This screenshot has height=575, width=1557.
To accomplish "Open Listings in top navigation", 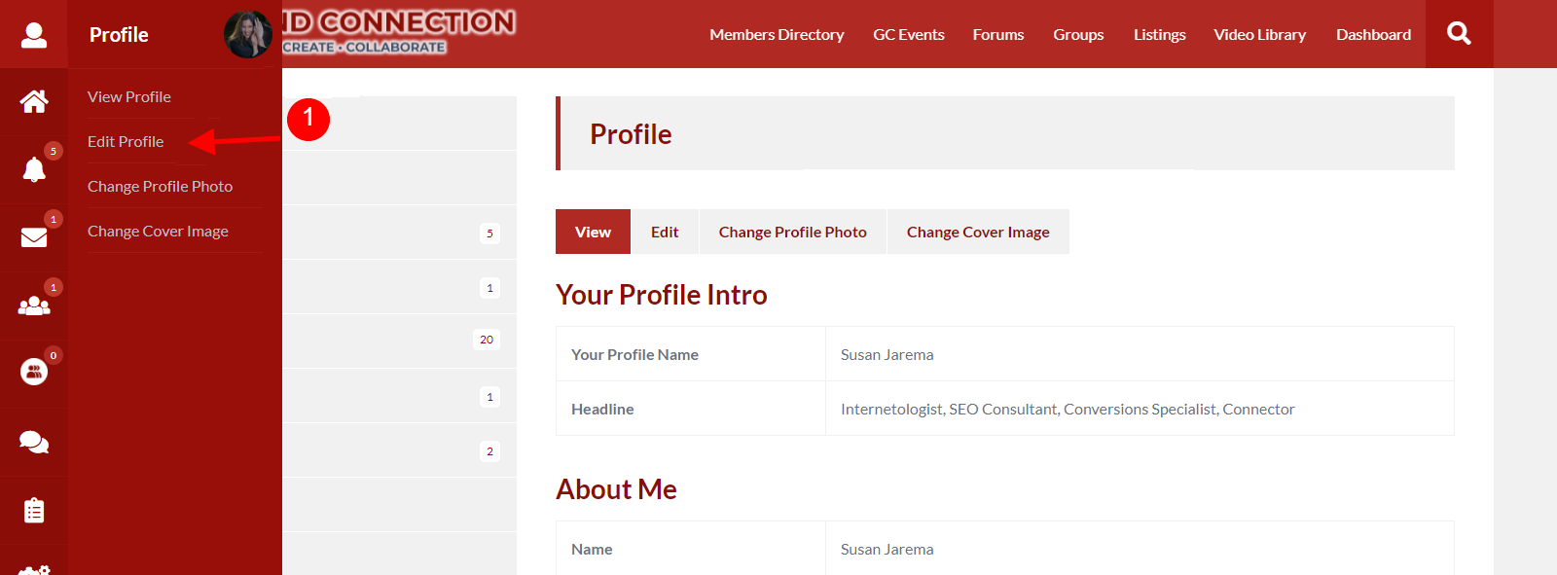I will 1159,34.
